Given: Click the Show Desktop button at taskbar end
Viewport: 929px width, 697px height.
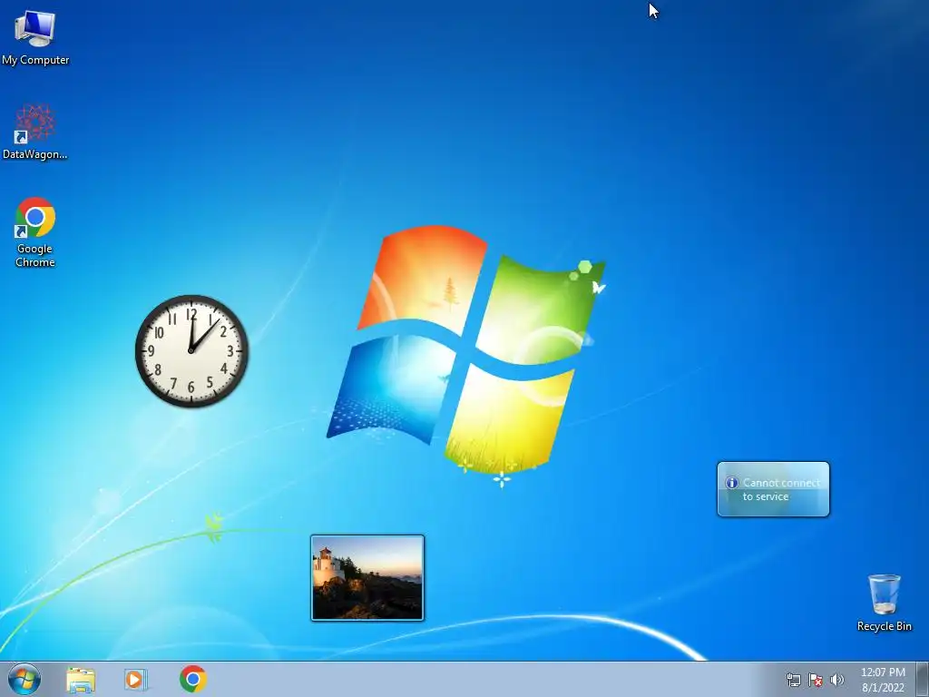Looking at the screenshot, I should pyautogui.click(x=923, y=679).
